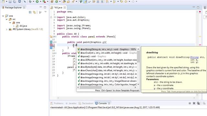The height and width of the screenshot is (116, 207).
Task: Open the Debug configurations dropdown arrow
Action: (x=33, y=1)
